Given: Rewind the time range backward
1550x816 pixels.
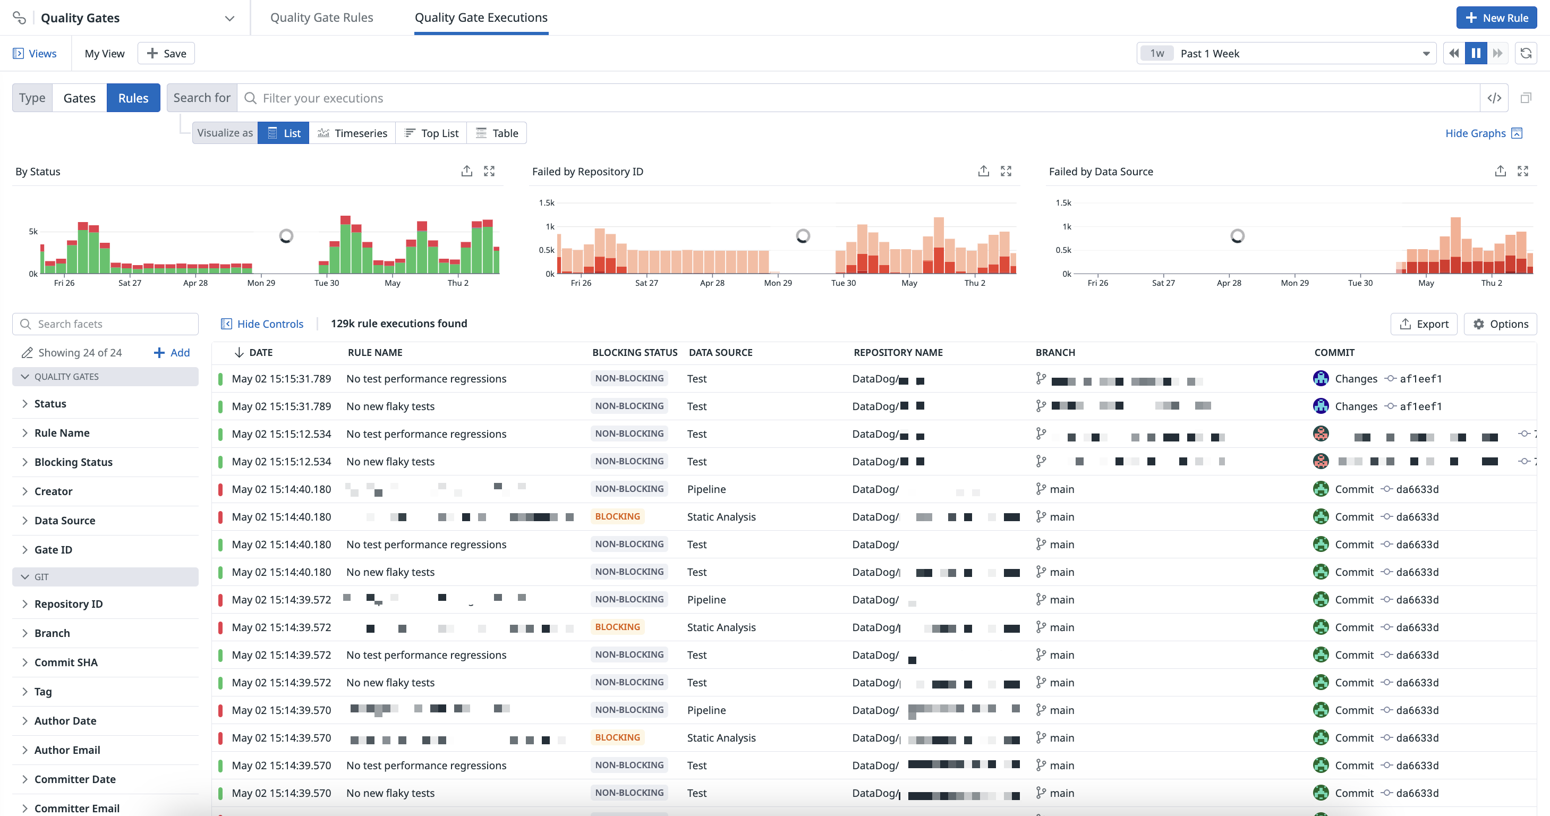Looking at the screenshot, I should pos(1454,54).
